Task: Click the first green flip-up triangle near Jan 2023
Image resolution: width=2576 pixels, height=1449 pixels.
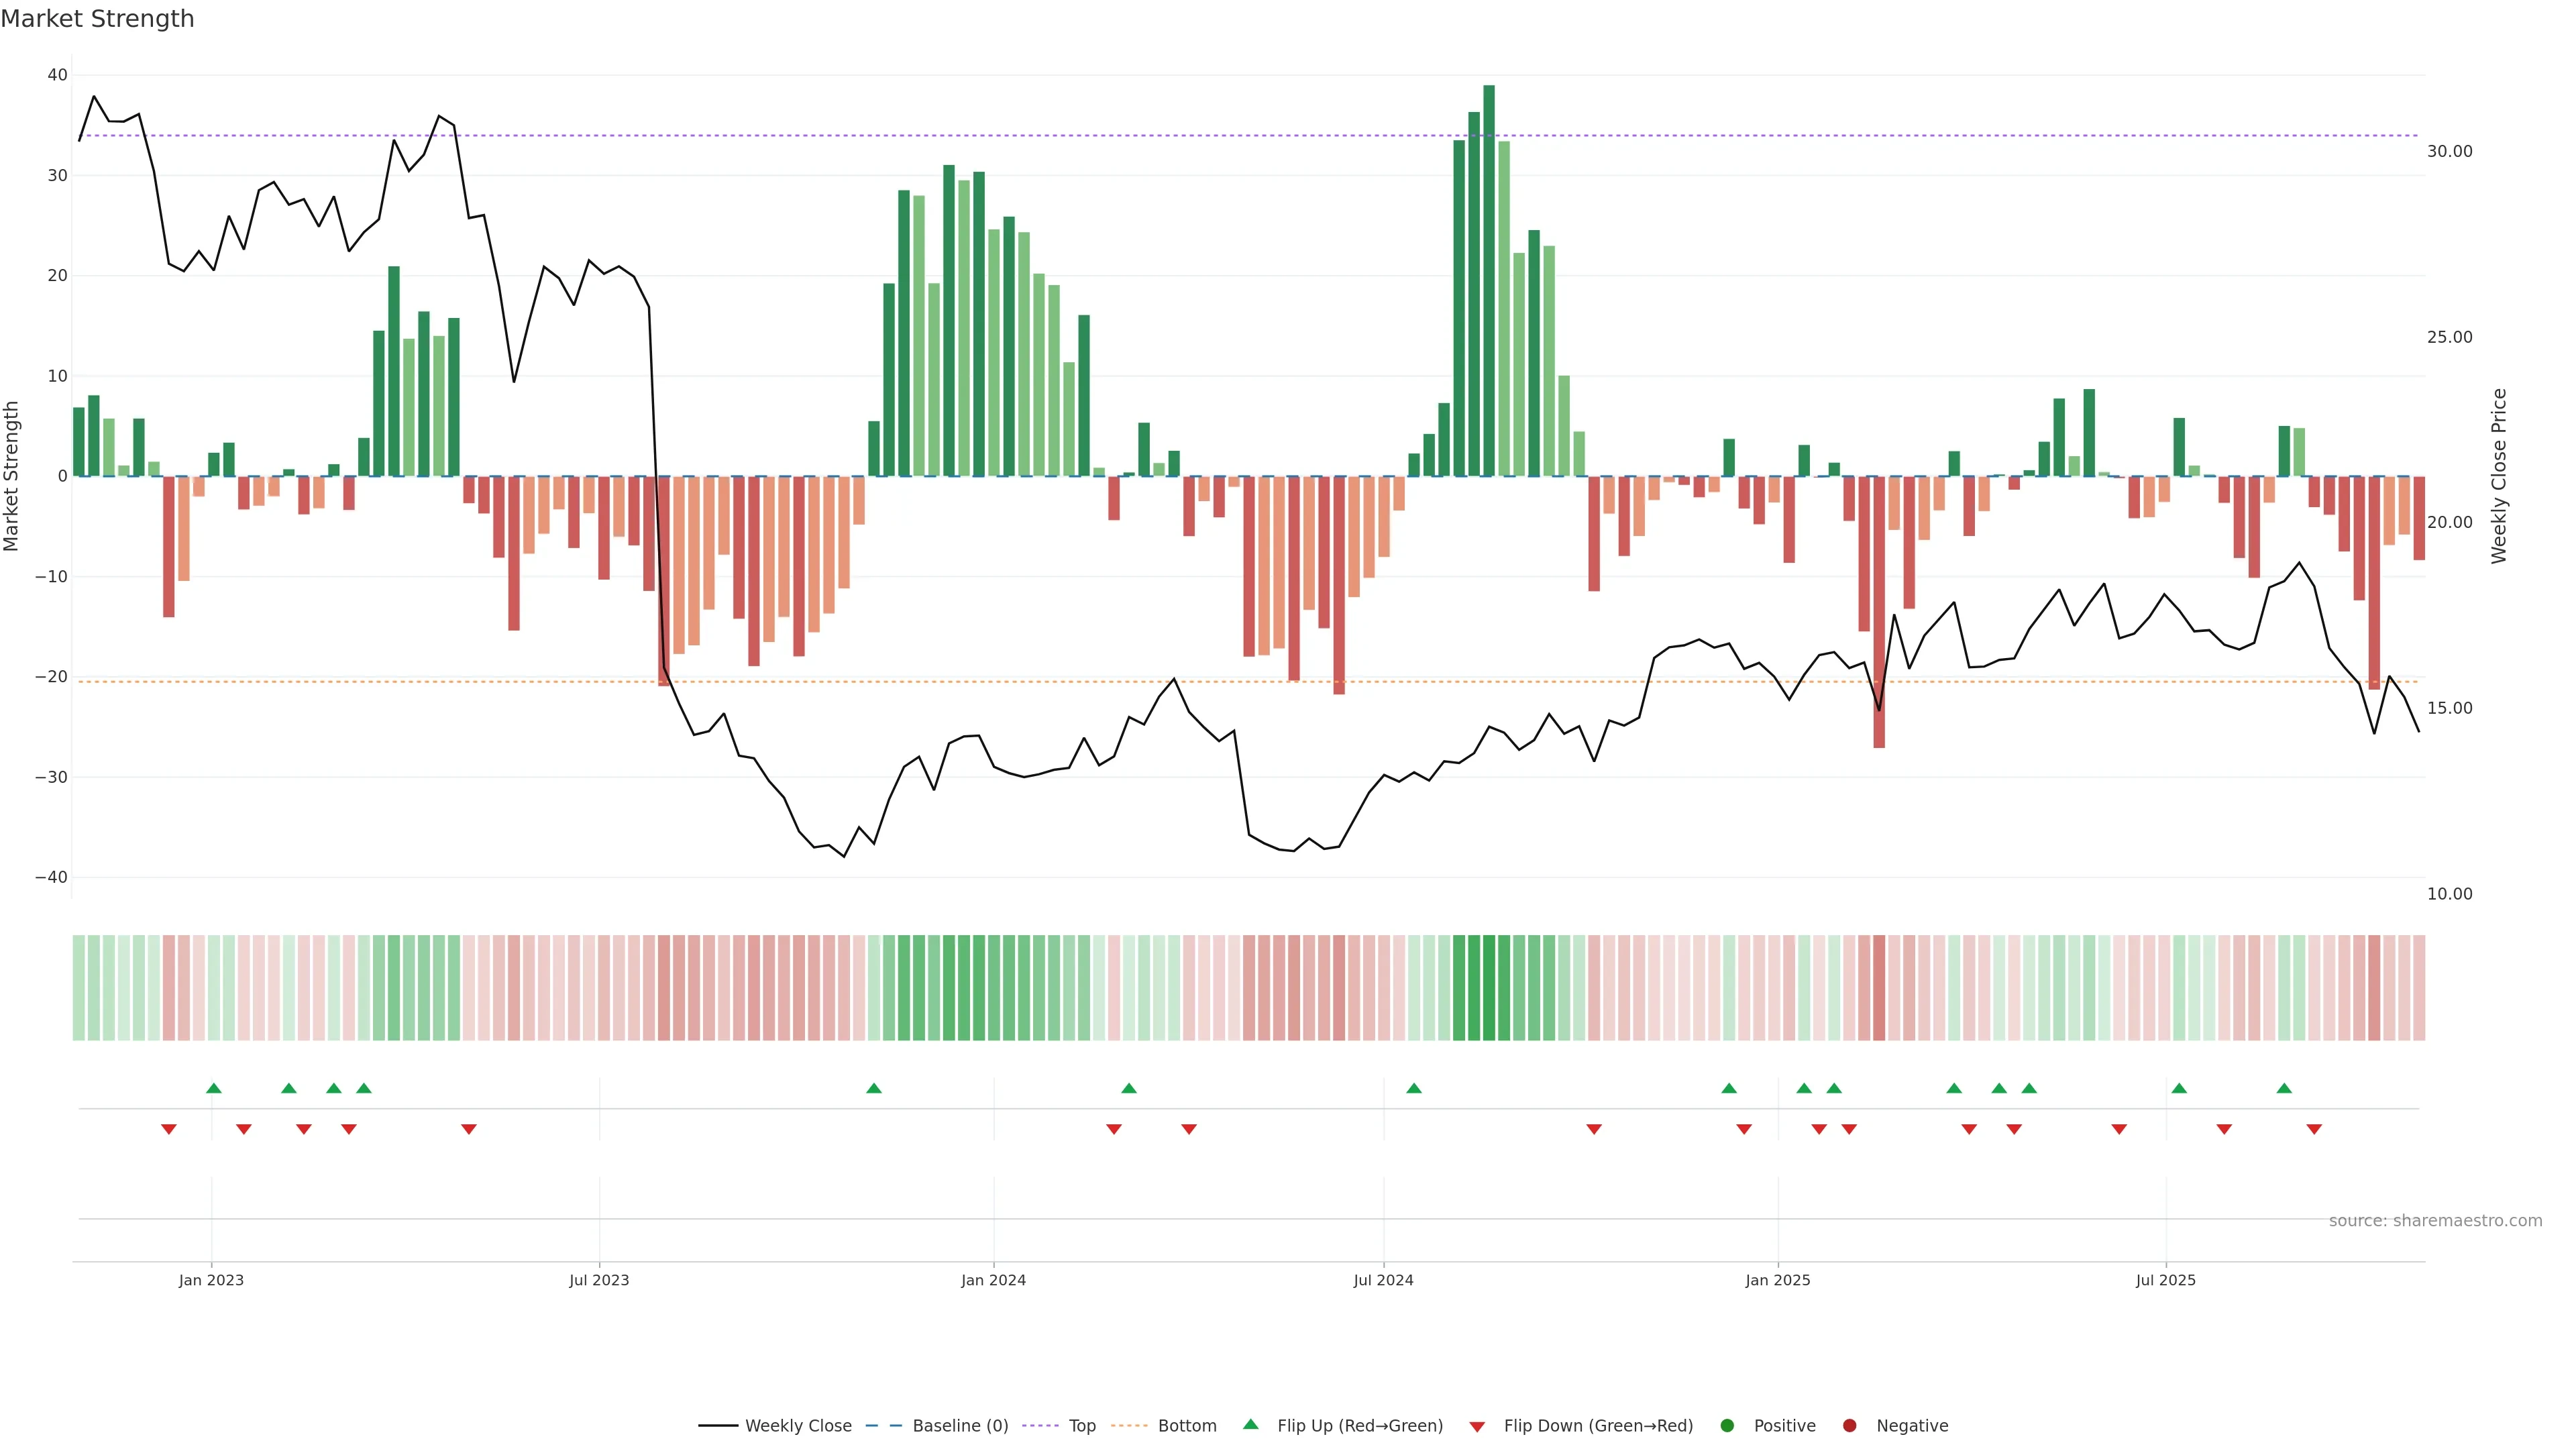Action: coord(213,1088)
